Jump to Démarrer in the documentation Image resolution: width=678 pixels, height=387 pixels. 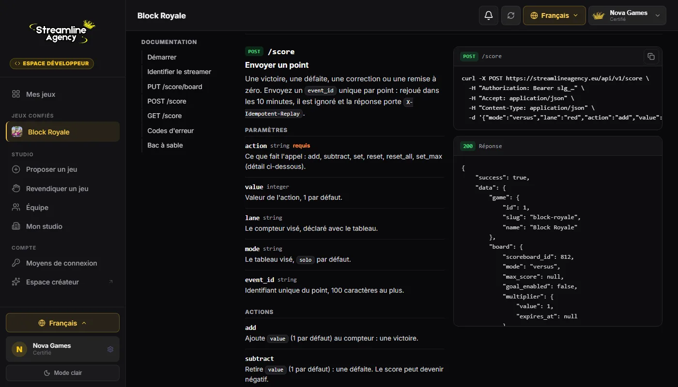pos(162,57)
